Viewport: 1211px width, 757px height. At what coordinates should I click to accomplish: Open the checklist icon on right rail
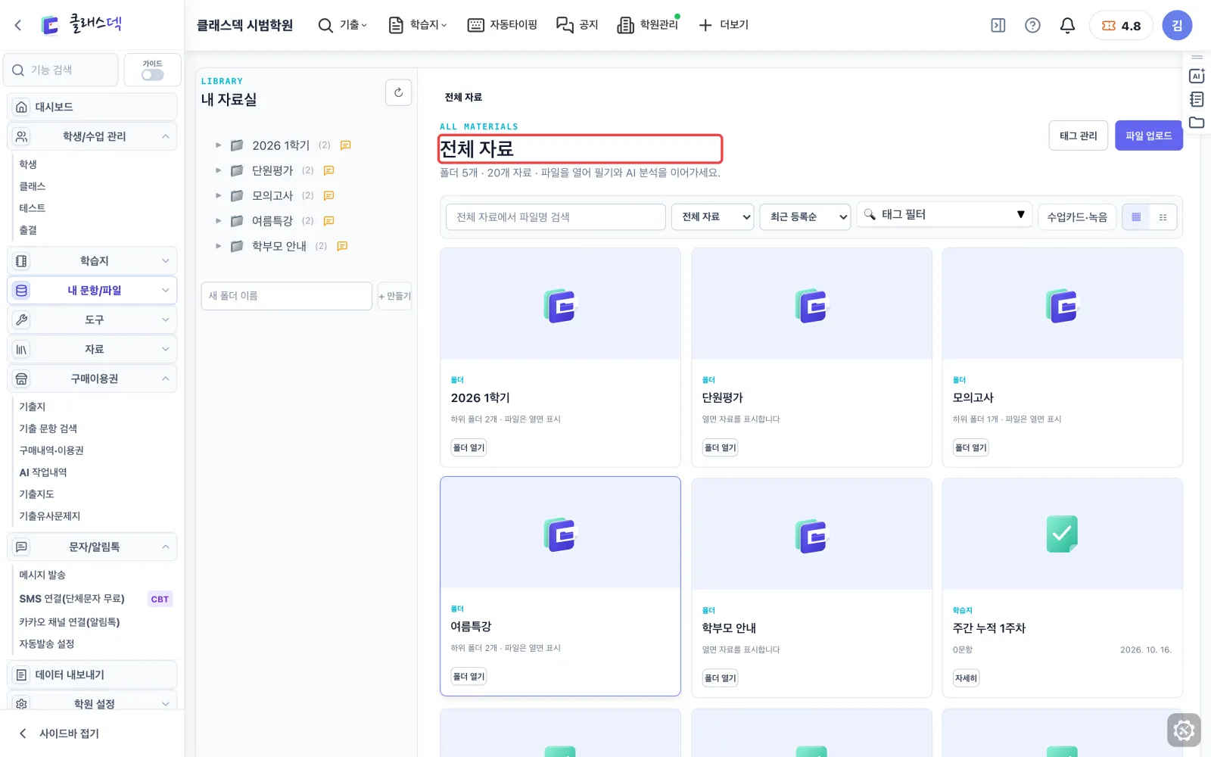click(x=1197, y=99)
